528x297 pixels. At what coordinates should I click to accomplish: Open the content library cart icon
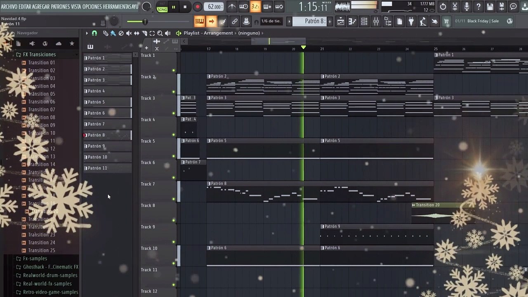click(446, 21)
